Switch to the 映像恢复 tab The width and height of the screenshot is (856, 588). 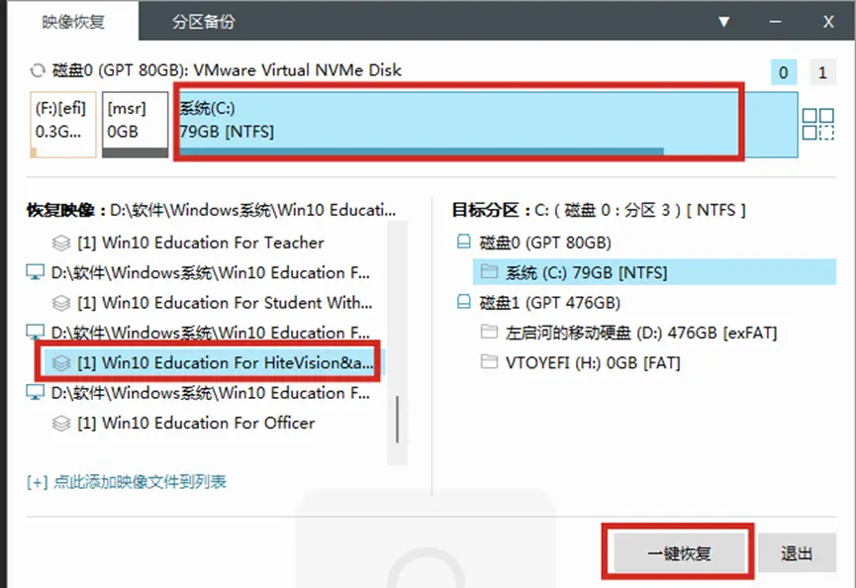(73, 22)
